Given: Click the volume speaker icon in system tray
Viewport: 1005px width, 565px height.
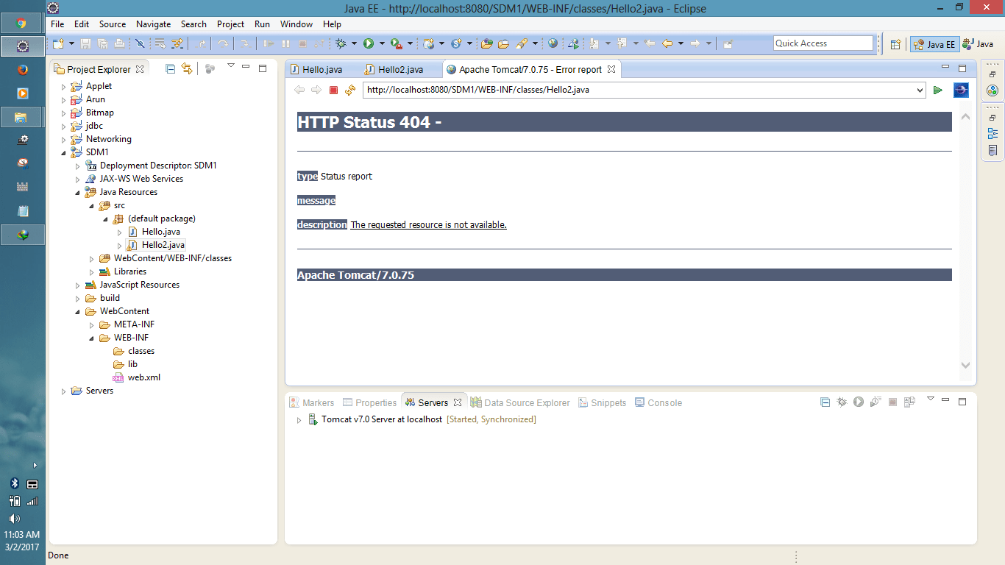Looking at the screenshot, I should click(x=14, y=518).
